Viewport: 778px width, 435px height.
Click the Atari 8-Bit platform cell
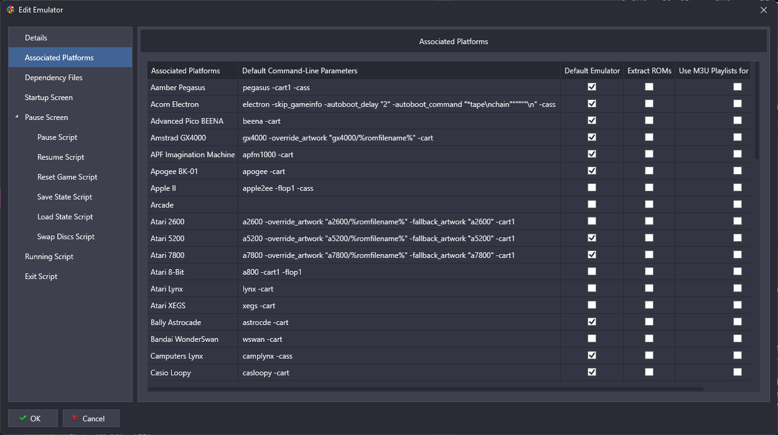click(193, 272)
